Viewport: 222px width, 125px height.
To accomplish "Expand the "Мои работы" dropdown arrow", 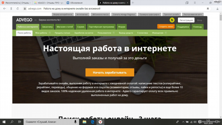I will [49, 33].
